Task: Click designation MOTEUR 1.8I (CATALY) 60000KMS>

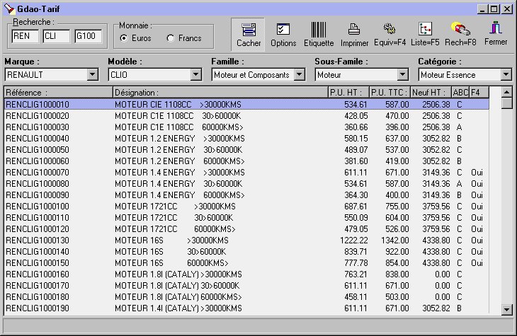Action: [x=178, y=297]
